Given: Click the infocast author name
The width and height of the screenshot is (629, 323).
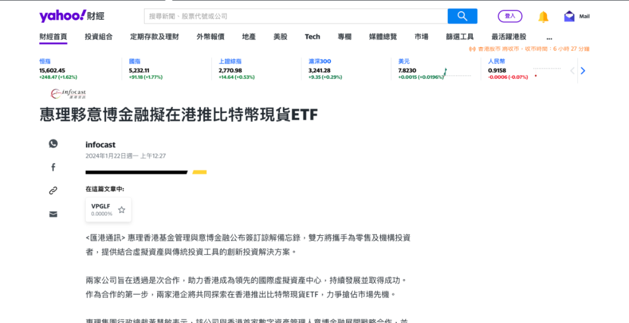Looking at the screenshot, I should coord(100,145).
